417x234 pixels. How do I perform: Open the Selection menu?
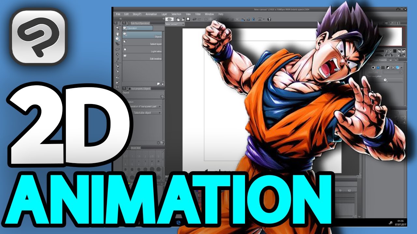click(x=176, y=14)
